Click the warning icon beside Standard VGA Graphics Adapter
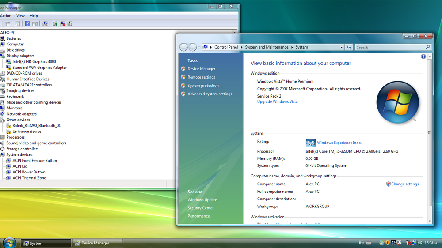 tap(8, 68)
